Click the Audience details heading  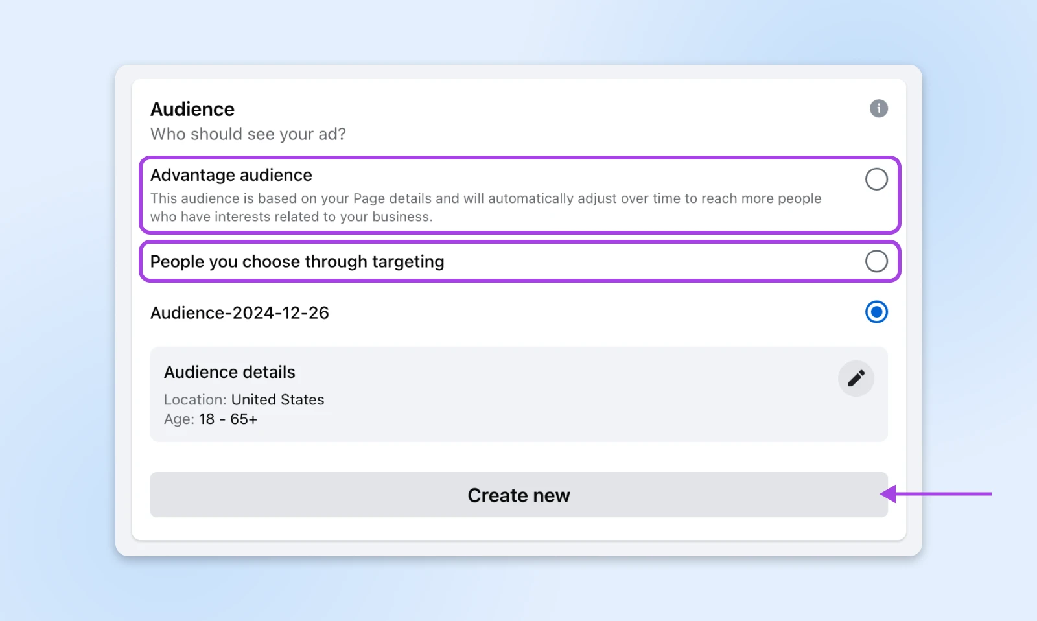(x=229, y=372)
